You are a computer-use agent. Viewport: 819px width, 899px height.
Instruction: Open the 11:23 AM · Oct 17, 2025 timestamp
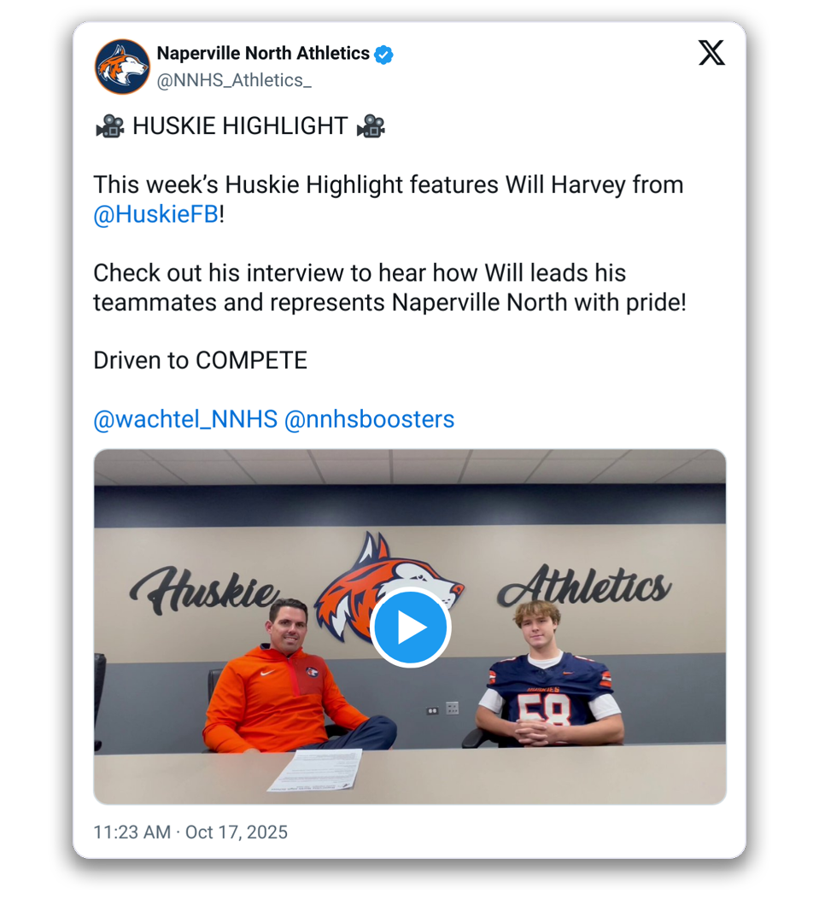pos(190,832)
